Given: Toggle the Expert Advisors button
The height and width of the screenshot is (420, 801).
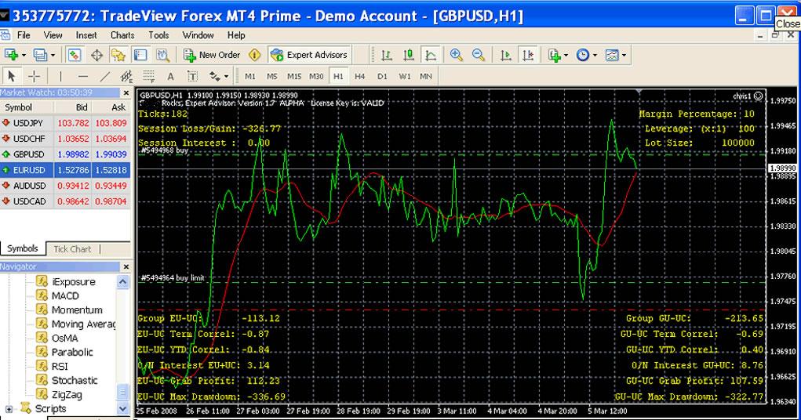Looking at the screenshot, I should pos(309,55).
